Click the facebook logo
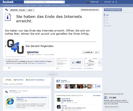 [8, 2]
